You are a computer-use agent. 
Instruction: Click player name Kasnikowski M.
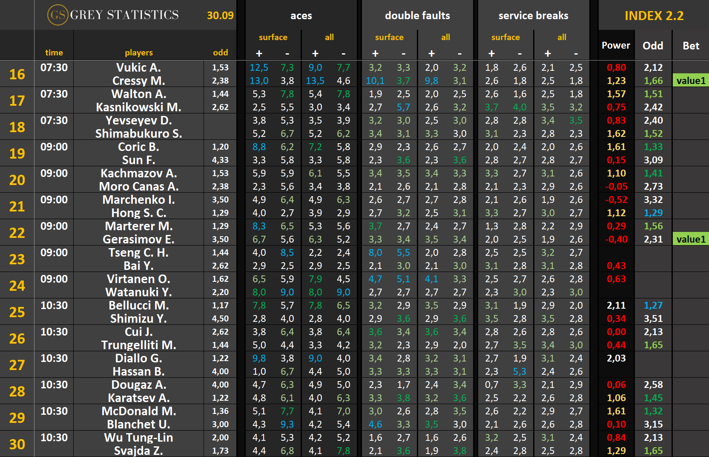coord(139,107)
